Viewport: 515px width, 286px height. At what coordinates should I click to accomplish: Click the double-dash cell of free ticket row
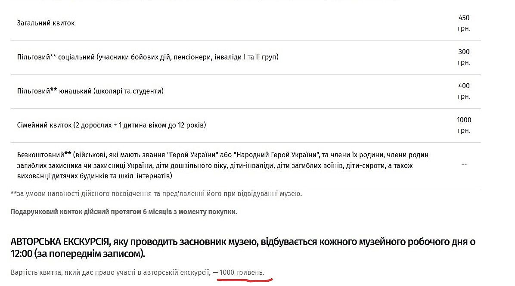464,165
